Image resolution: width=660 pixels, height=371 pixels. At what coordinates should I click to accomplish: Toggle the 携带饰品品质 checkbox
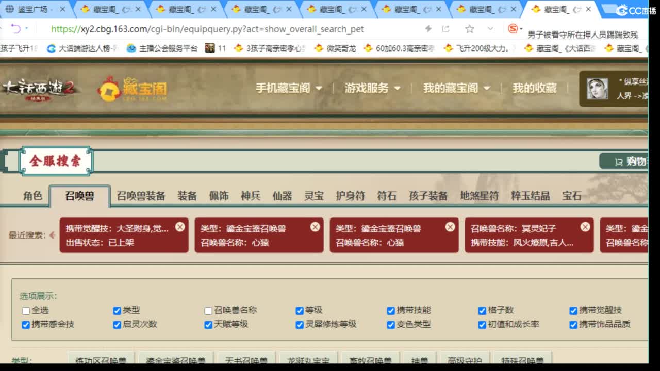(573, 325)
